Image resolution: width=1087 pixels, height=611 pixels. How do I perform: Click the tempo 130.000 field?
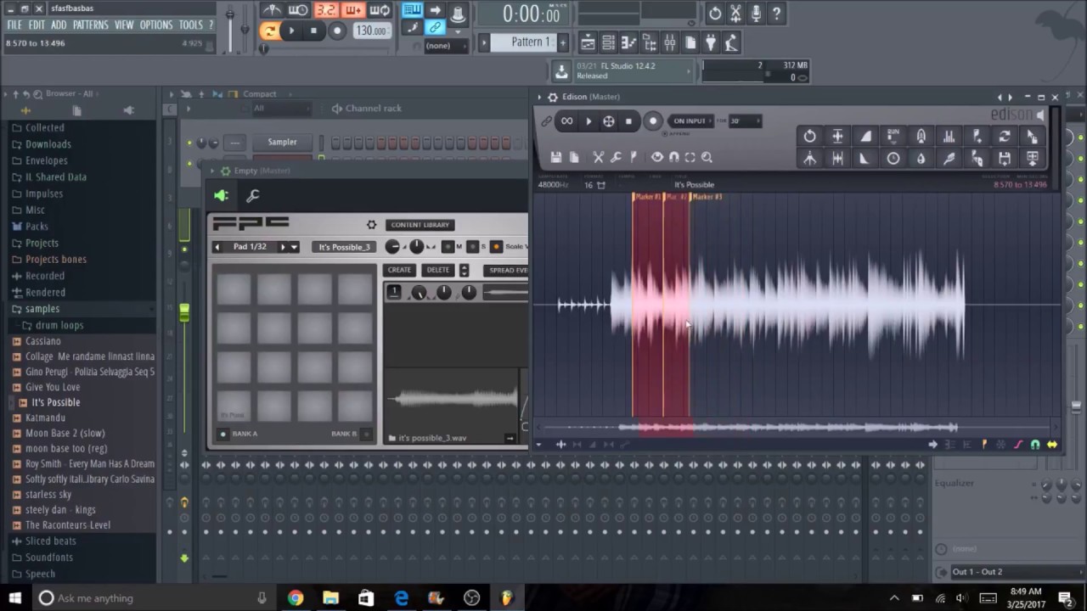pyautogui.click(x=371, y=31)
